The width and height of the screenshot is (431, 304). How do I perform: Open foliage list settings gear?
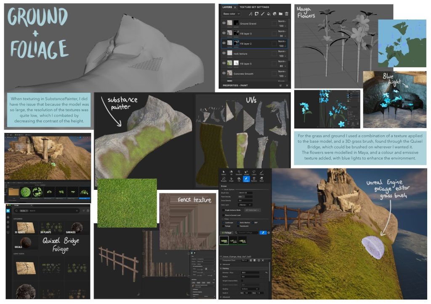pyautogui.click(x=269, y=233)
